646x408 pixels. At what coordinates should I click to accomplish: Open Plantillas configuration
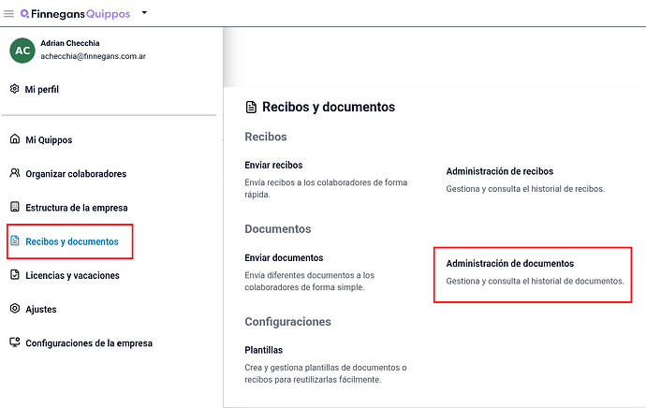point(264,350)
